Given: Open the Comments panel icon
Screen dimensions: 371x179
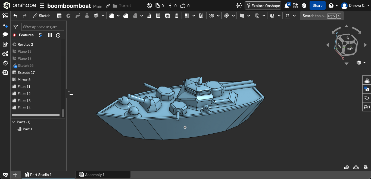Looking at the screenshot, I should (x=5, y=34).
